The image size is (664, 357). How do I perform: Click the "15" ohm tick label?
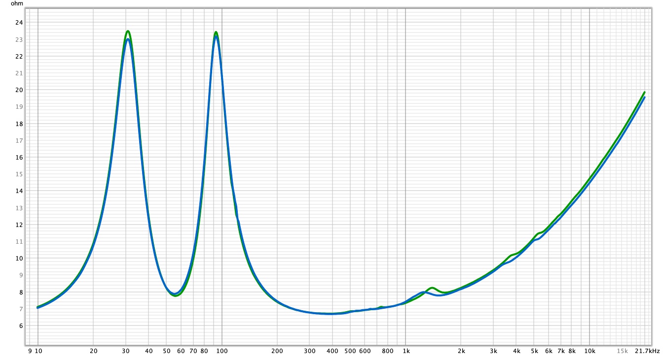coord(19,174)
